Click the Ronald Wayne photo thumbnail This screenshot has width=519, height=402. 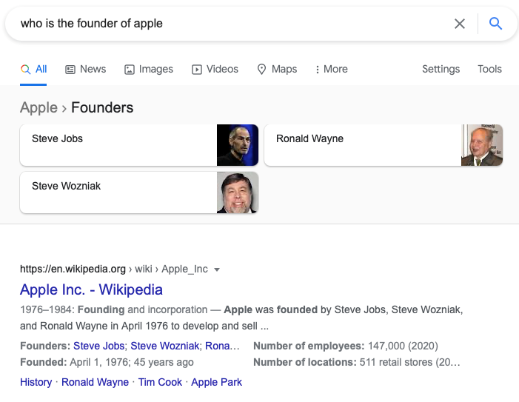point(482,145)
